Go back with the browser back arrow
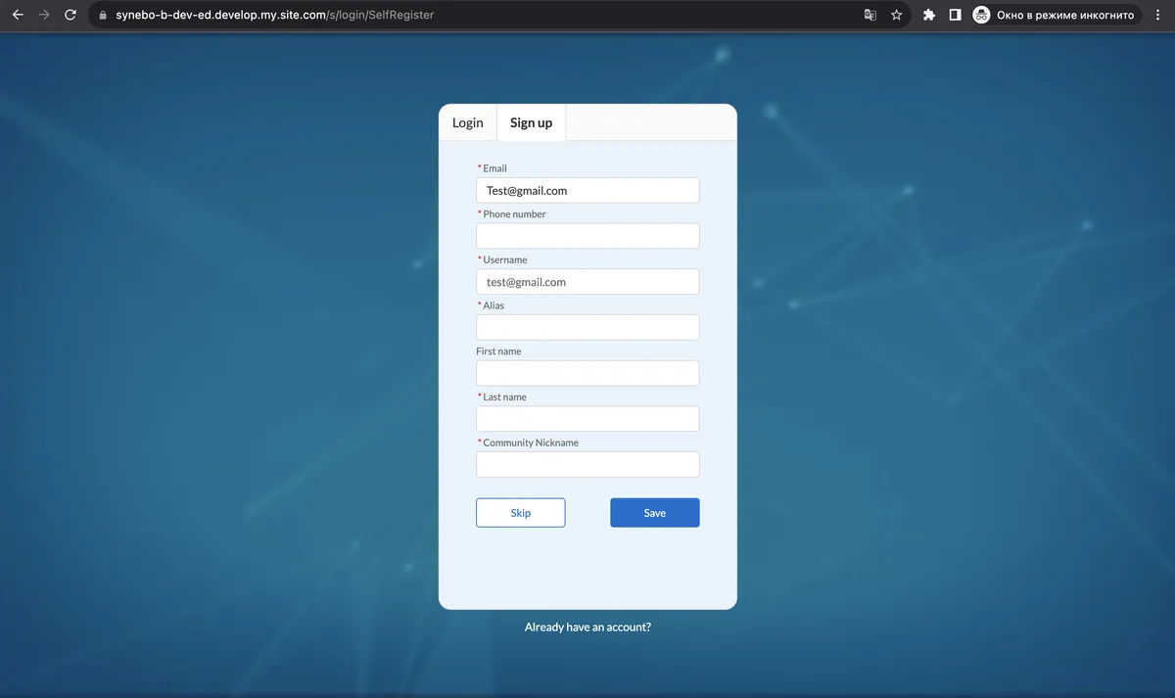The image size is (1175, 698). click(x=18, y=15)
